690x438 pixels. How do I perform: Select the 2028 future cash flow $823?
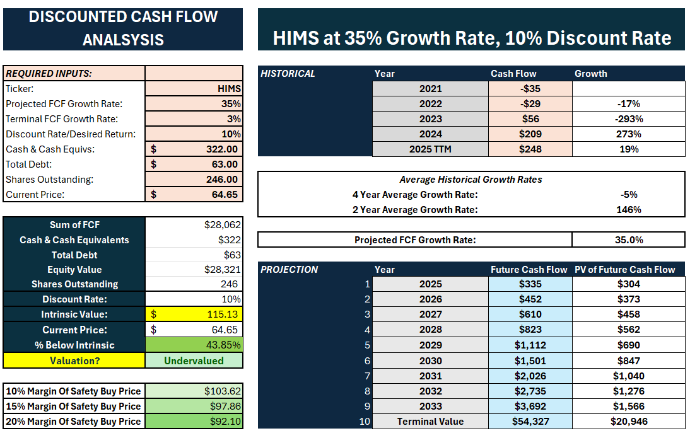[530, 330]
